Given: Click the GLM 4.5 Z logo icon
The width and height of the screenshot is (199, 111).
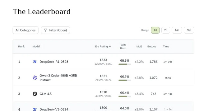Looking at the screenshot, I should pyautogui.click(x=35, y=94).
